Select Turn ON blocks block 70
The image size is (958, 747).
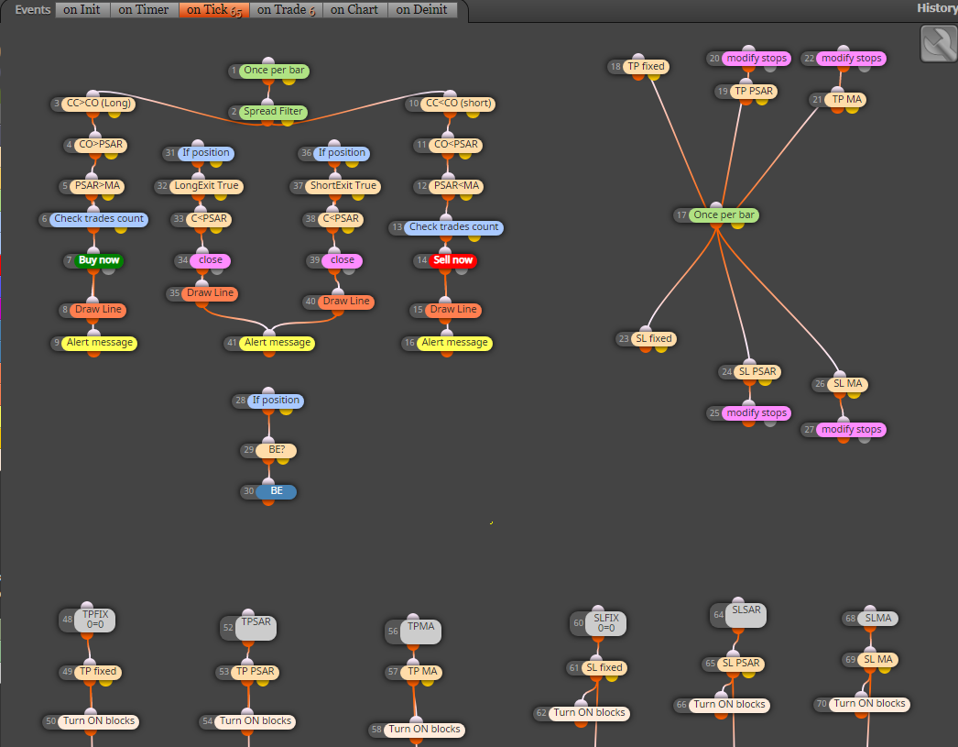point(869,704)
